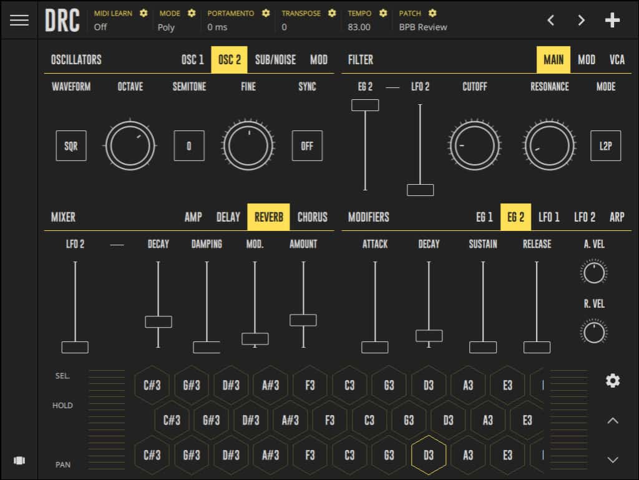Viewport: 639px width, 480px height.
Task: Shift keyboard octave down with chevron
Action: [x=613, y=459]
